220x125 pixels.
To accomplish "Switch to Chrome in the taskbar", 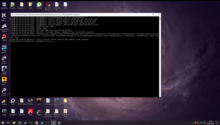I will pos(20,123).
